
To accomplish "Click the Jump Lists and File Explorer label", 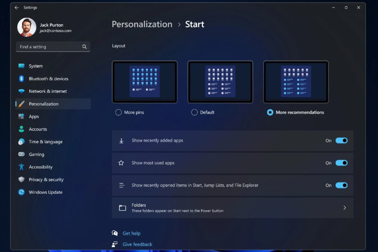I will (x=195, y=185).
